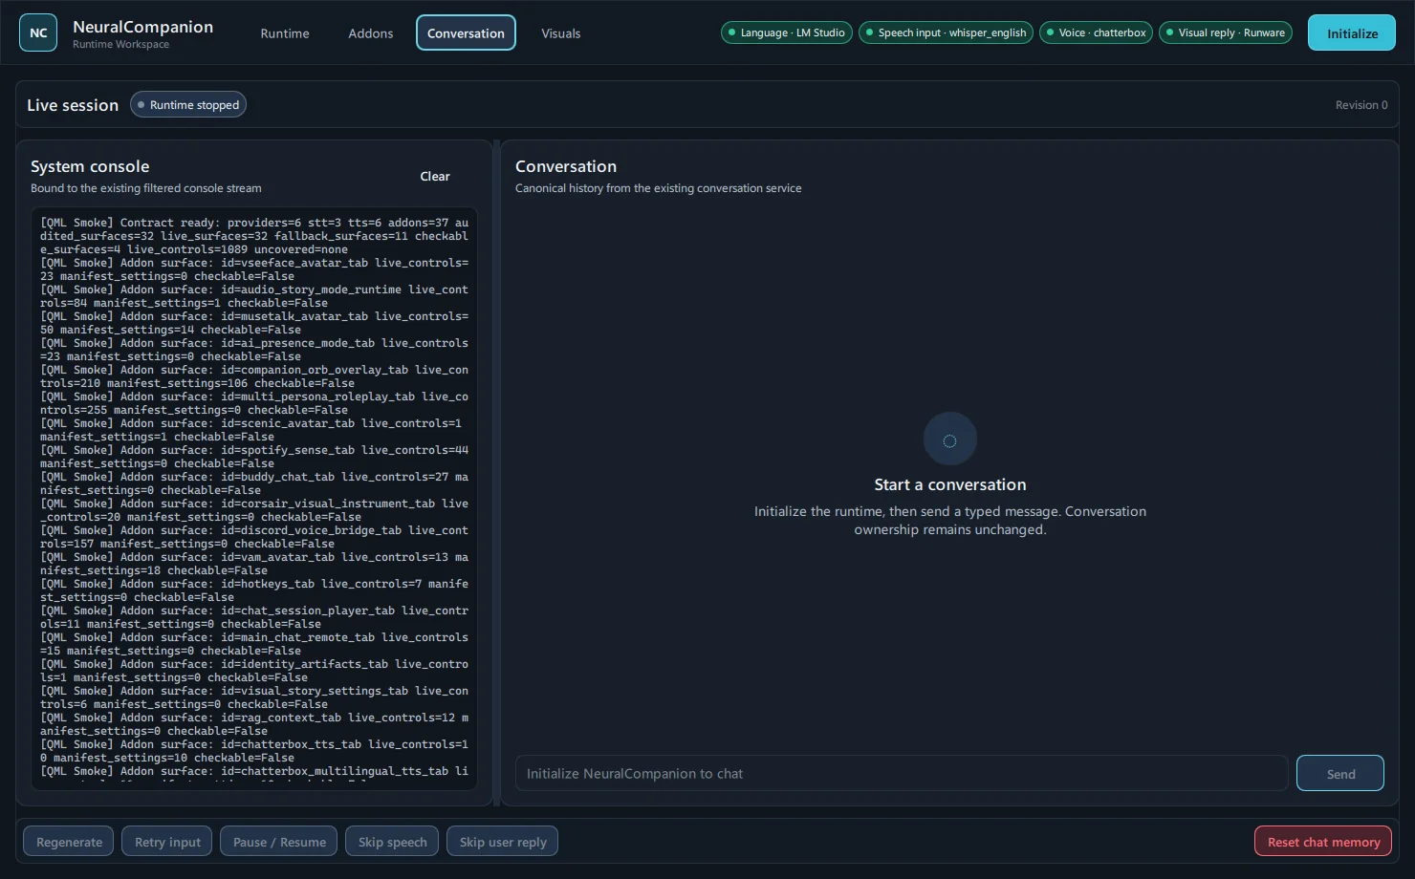This screenshot has width=1415, height=879.
Task: Click the console line with id=buddy_chat_tab
Action: 254,483
